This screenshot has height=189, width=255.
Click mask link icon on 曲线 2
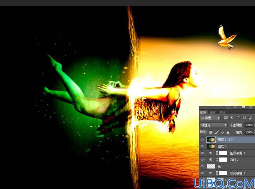coord(217,160)
